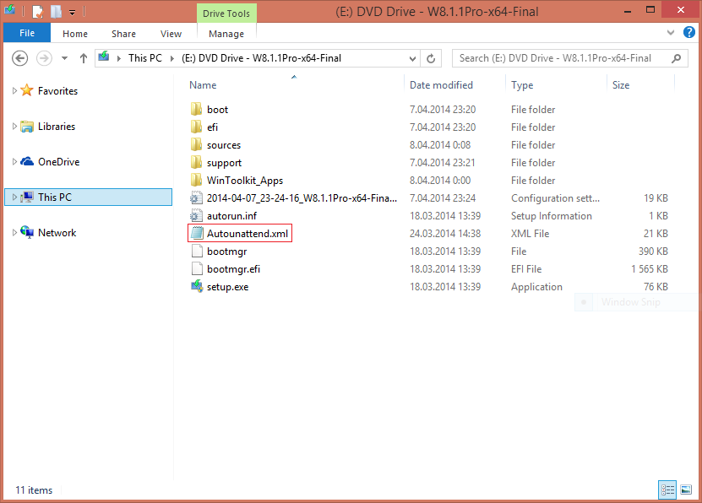
Task: Select the sources folder icon
Action: point(196,145)
